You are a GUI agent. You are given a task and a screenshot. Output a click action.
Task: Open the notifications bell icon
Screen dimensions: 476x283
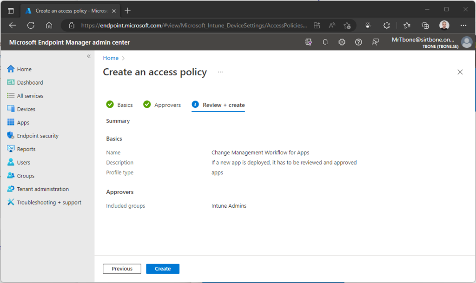325,42
